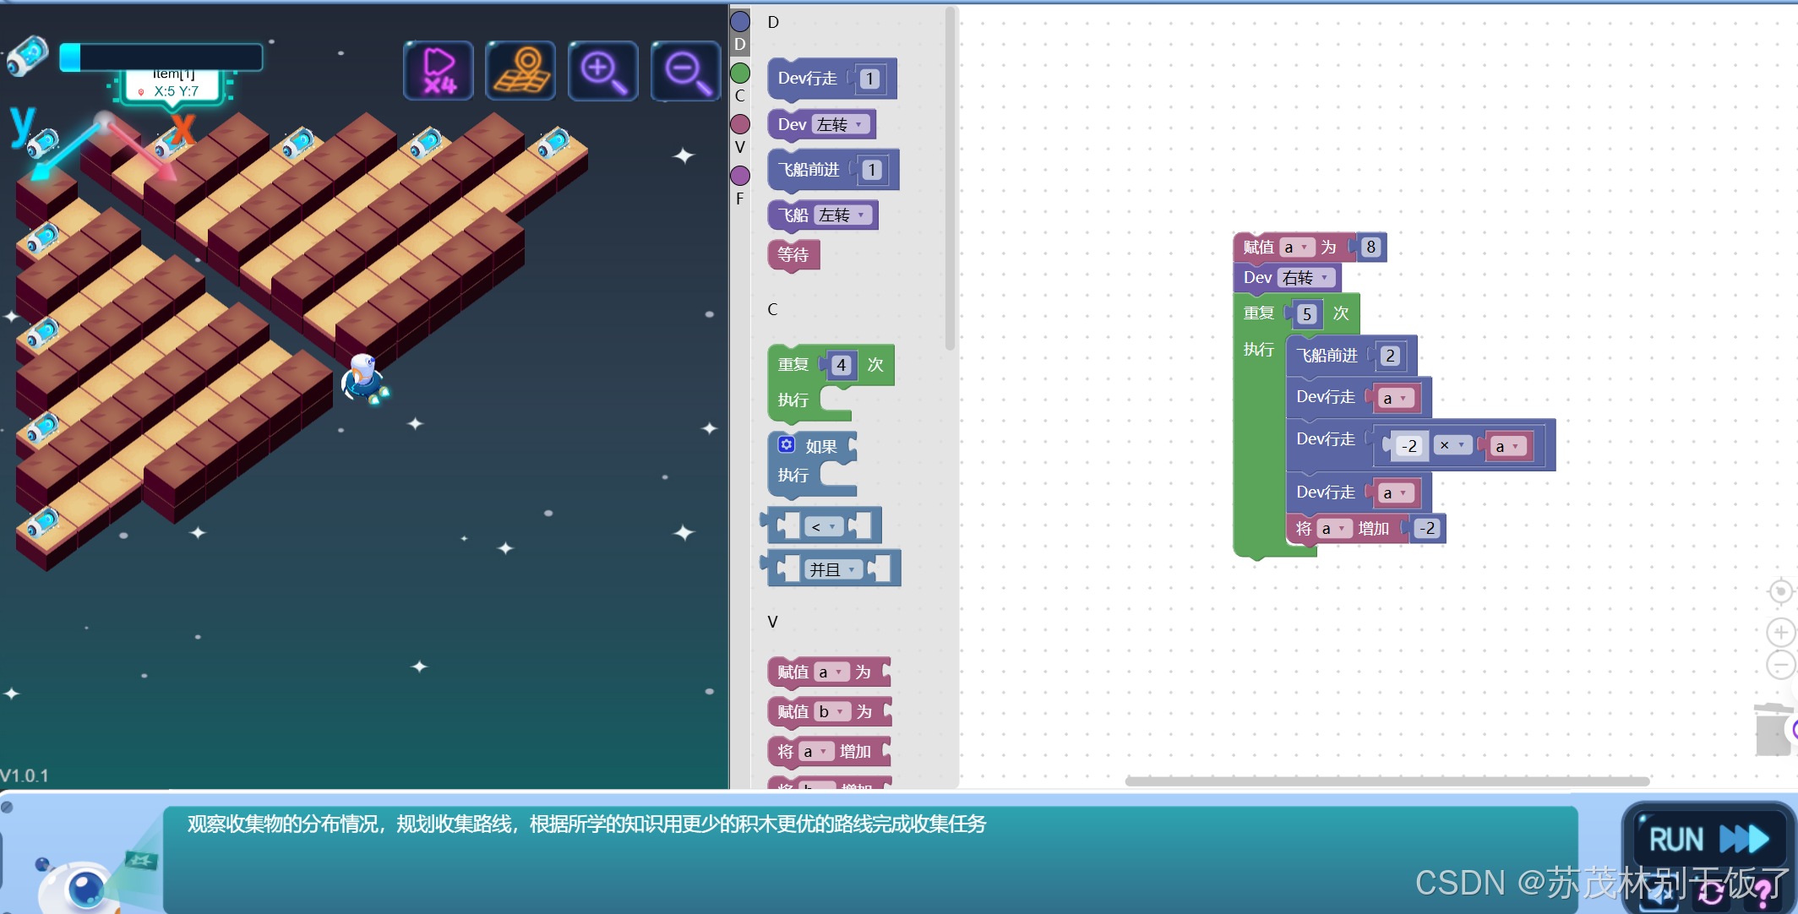Zoom out the game scene view

[685, 71]
